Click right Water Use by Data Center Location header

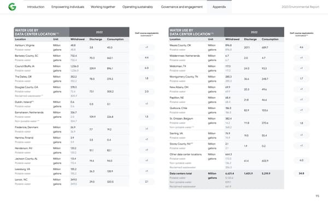[196, 32]
